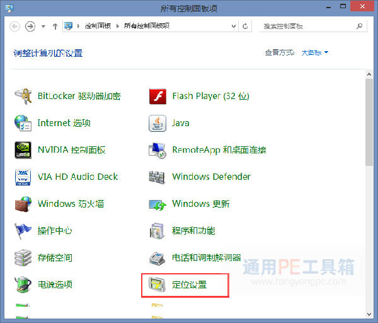Expand the address bar history dropdown
378x323 pixels.
pos(233,26)
